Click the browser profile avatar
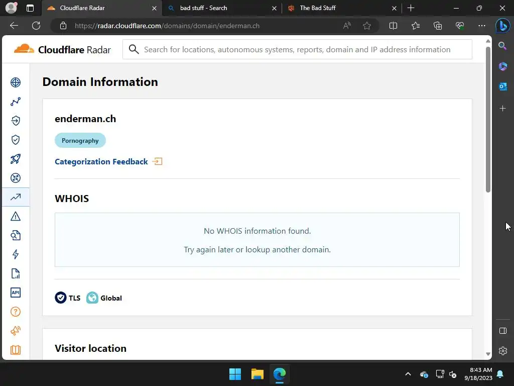The height and width of the screenshot is (386, 514). (11, 8)
